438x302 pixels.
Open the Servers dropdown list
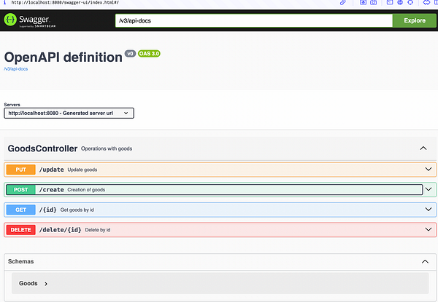tap(69, 113)
